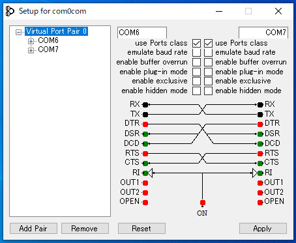Click the right RI green pin
The image size is (296, 243).
260,173
